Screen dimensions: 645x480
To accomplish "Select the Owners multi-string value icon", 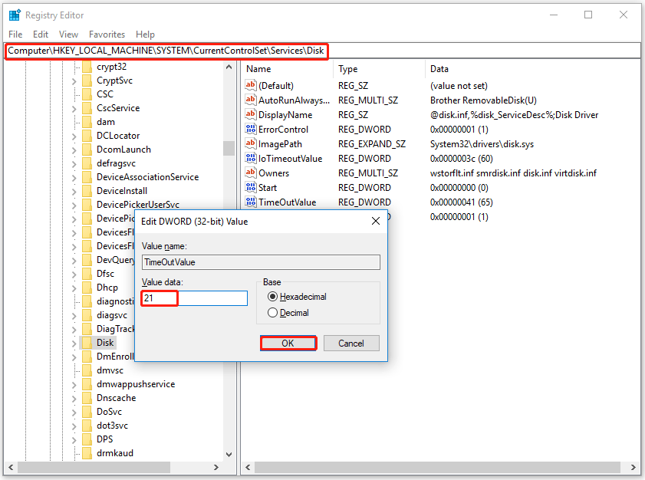I will (x=251, y=173).
